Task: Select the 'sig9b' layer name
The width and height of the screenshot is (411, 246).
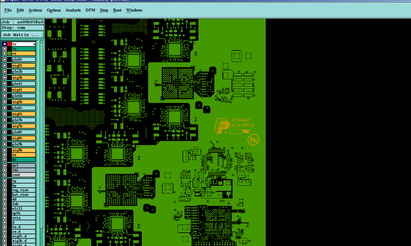Action: 23,150
